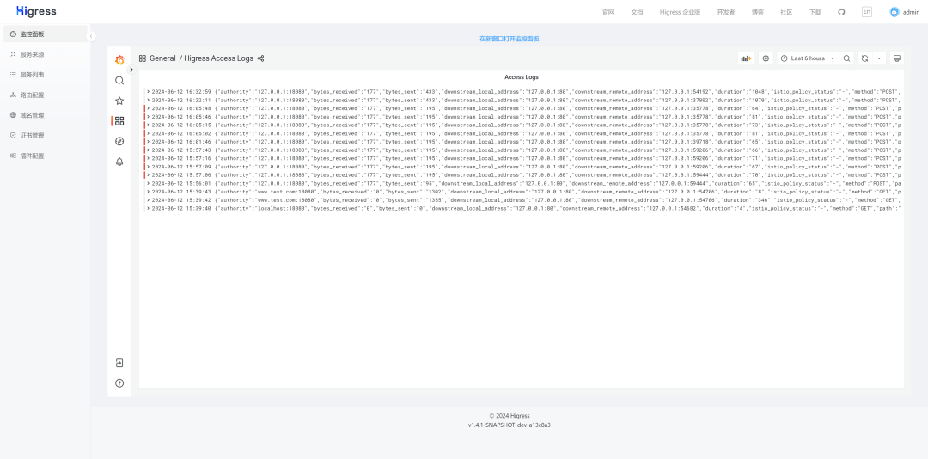The image size is (928, 459).
Task: Open the 下载 link
Action: 815,12
